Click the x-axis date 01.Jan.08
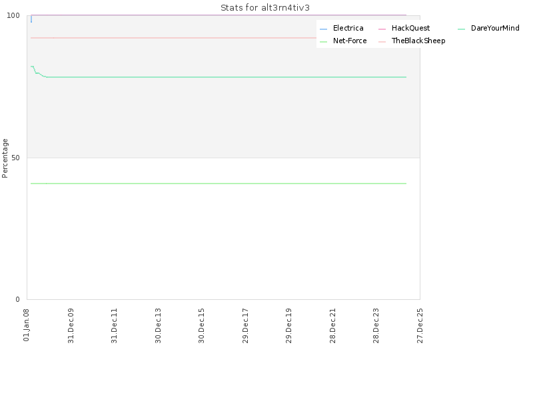Screen dimensions: 533x399 (x=27, y=325)
